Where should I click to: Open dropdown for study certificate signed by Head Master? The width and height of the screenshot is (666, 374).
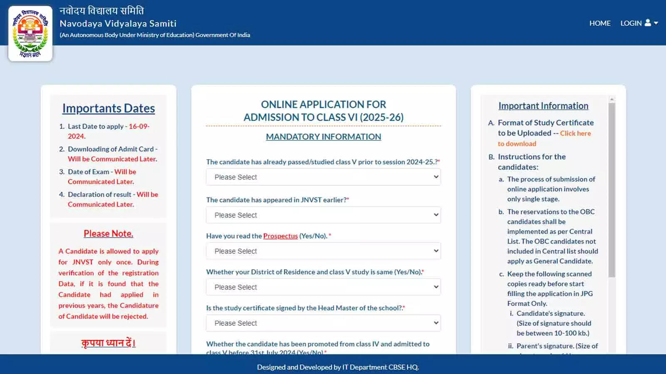coord(323,323)
